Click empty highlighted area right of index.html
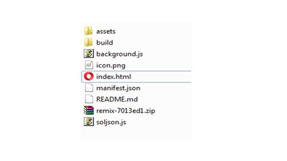287x161 pixels. [163, 77]
